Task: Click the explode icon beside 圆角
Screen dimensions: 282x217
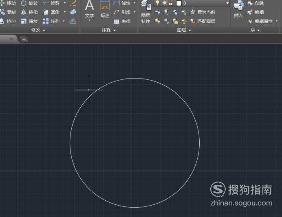Action: click(73, 12)
